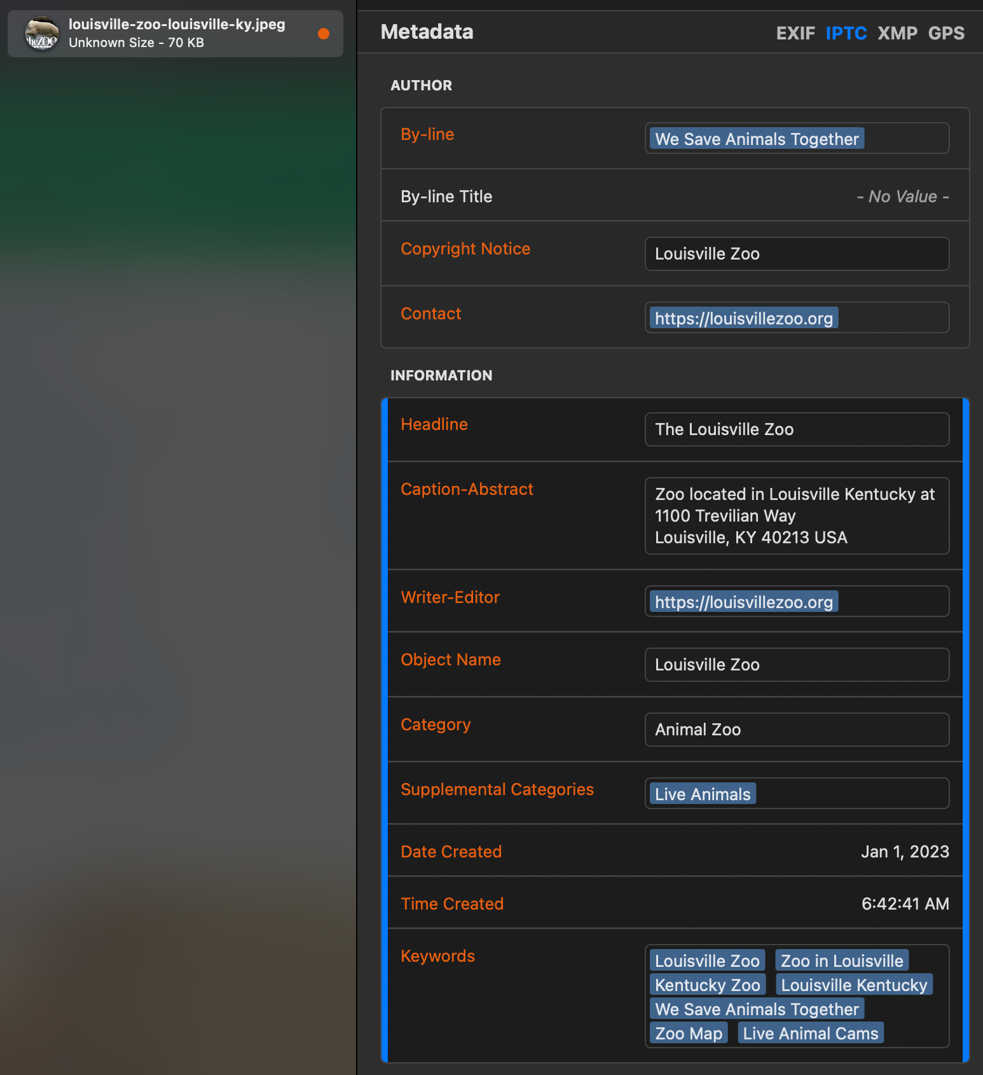Click the By-line Title No Value field

[x=903, y=197]
